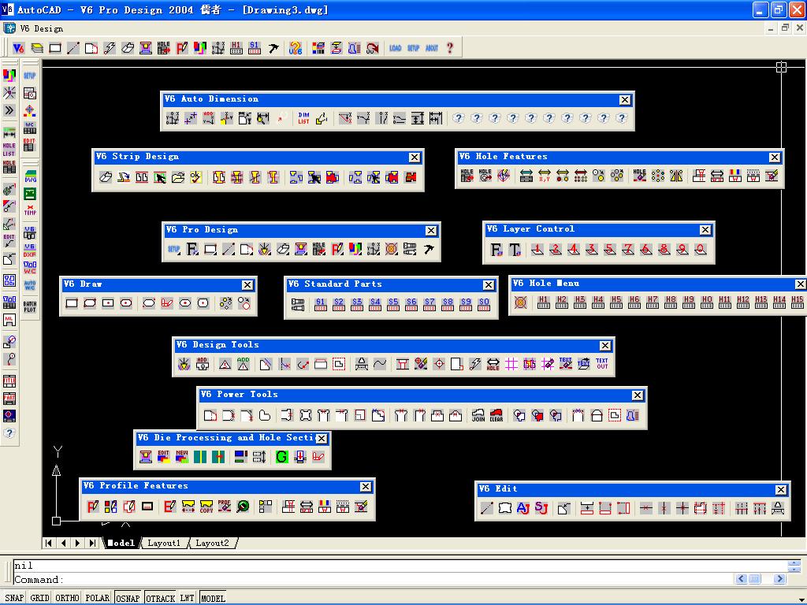Close the V6 Edit floating toolbar

[x=781, y=490]
